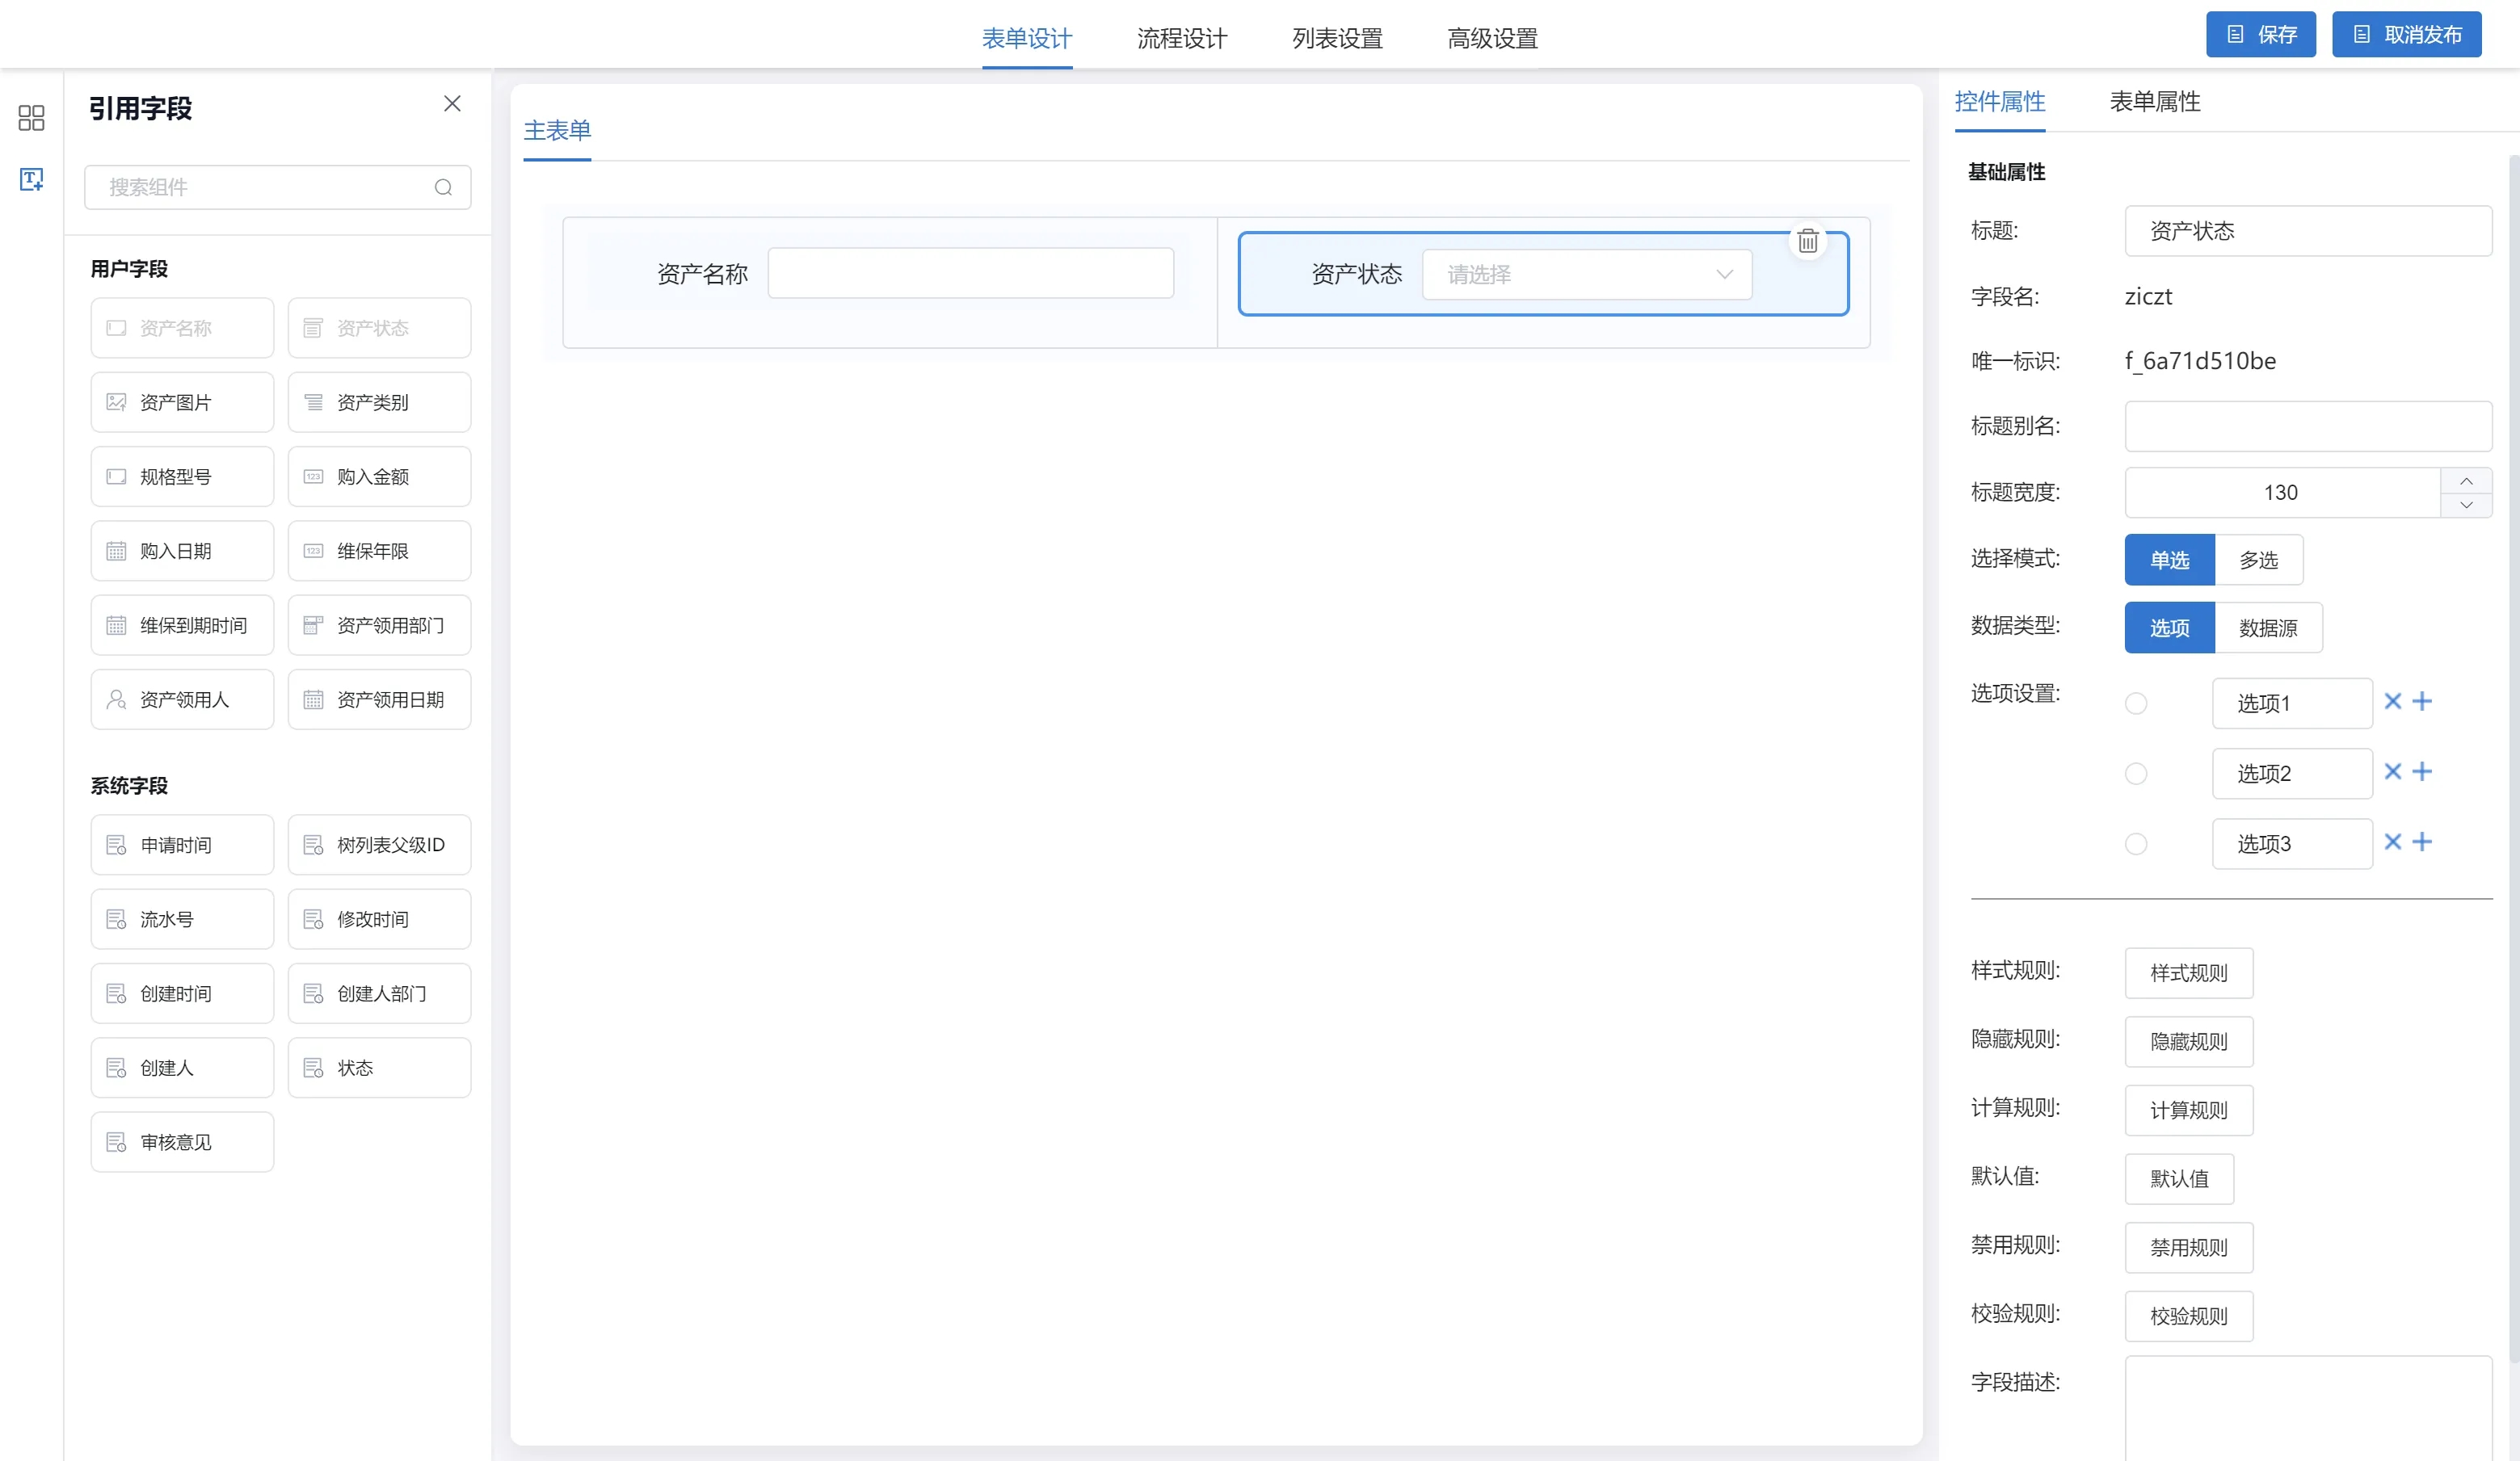
Task: Add an option after 选项2 with plus icon
Action: (2422, 771)
